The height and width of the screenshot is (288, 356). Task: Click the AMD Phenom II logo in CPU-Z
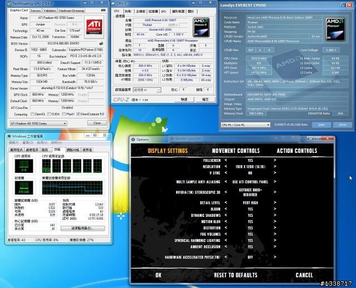(201, 27)
